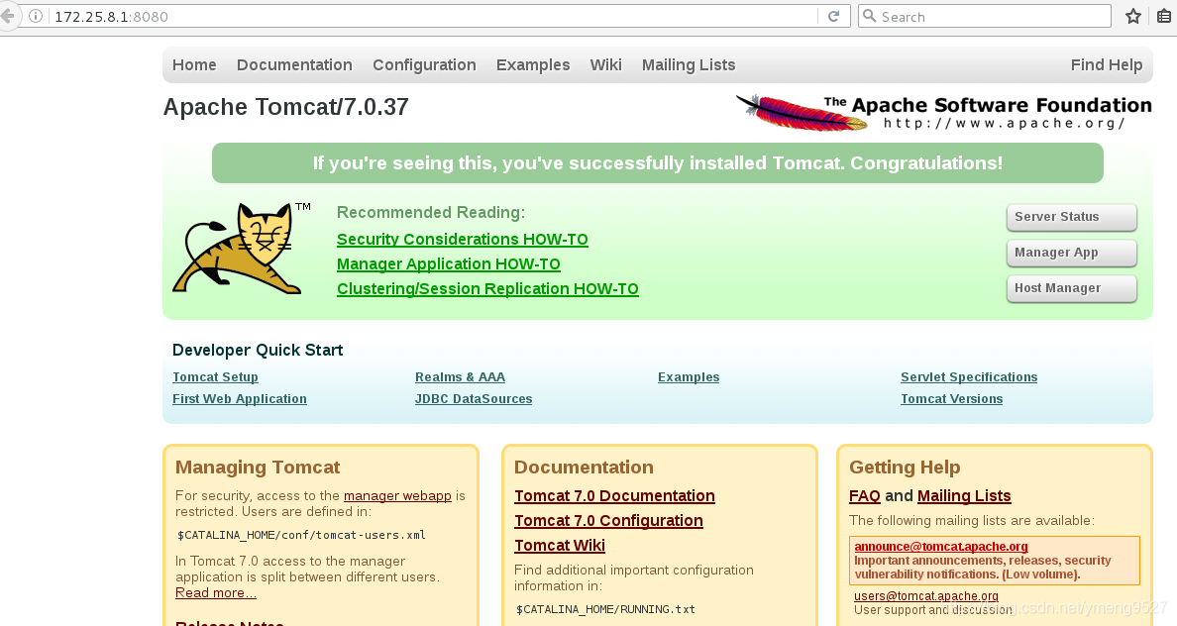Image resolution: width=1177 pixels, height=626 pixels.
Task: Click the browser back arrow button
Action: pyautogui.click(x=7, y=16)
